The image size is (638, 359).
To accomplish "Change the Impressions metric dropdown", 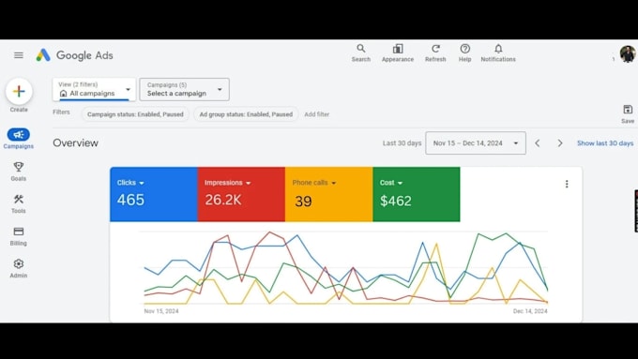I will pyautogui.click(x=227, y=183).
